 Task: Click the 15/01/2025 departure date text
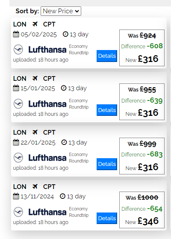point(38,88)
